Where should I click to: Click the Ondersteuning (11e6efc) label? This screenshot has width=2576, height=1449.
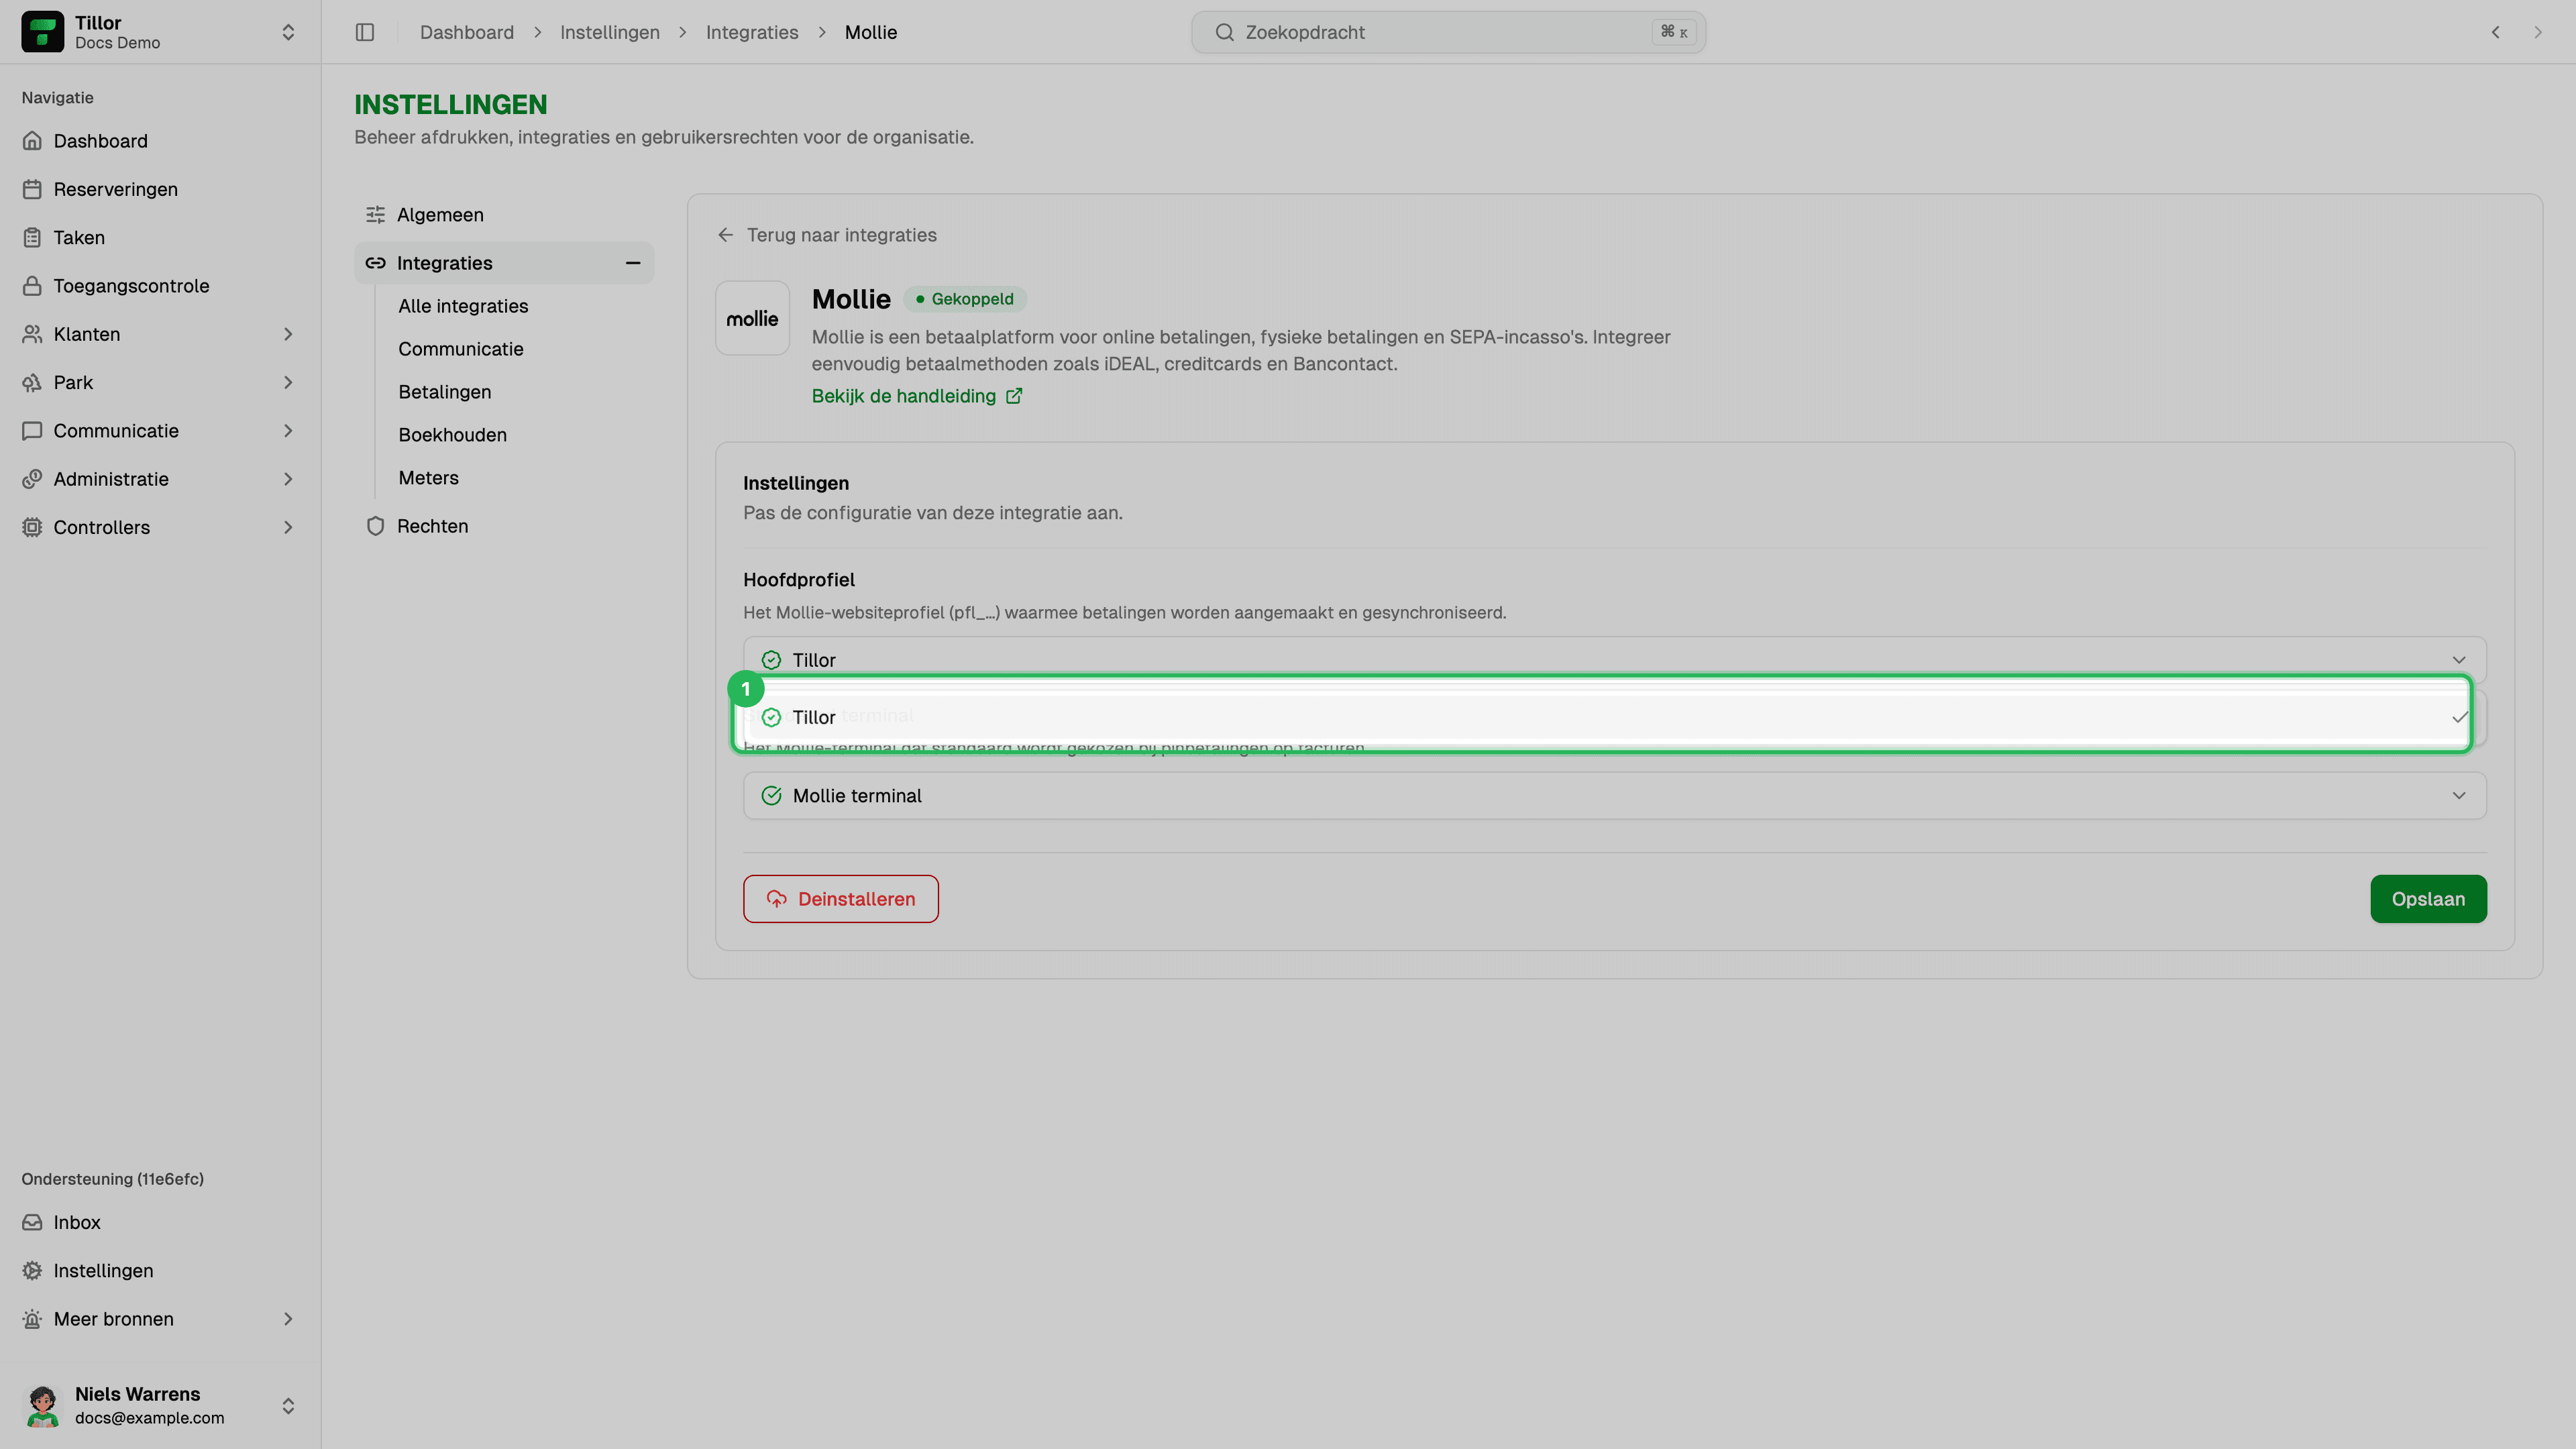tap(113, 1179)
